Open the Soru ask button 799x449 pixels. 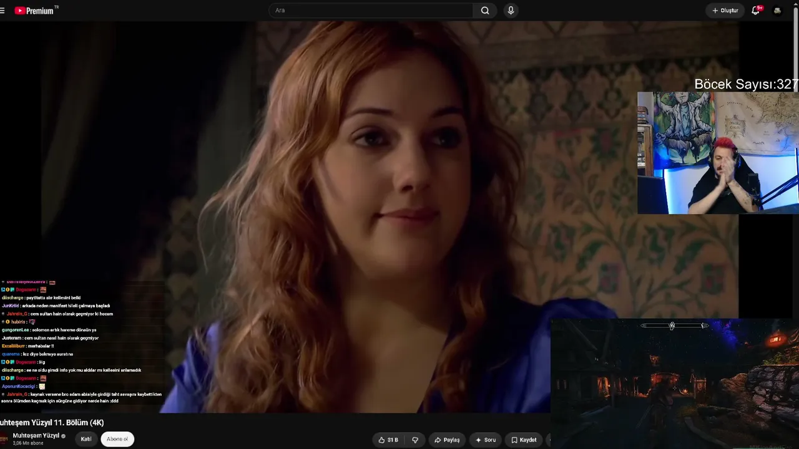pyautogui.click(x=486, y=440)
